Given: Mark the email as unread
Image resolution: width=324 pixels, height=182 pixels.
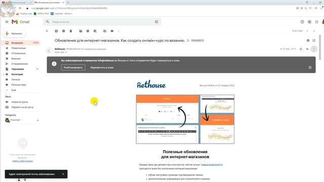Looking at the screenshot, I should pos(80,31).
